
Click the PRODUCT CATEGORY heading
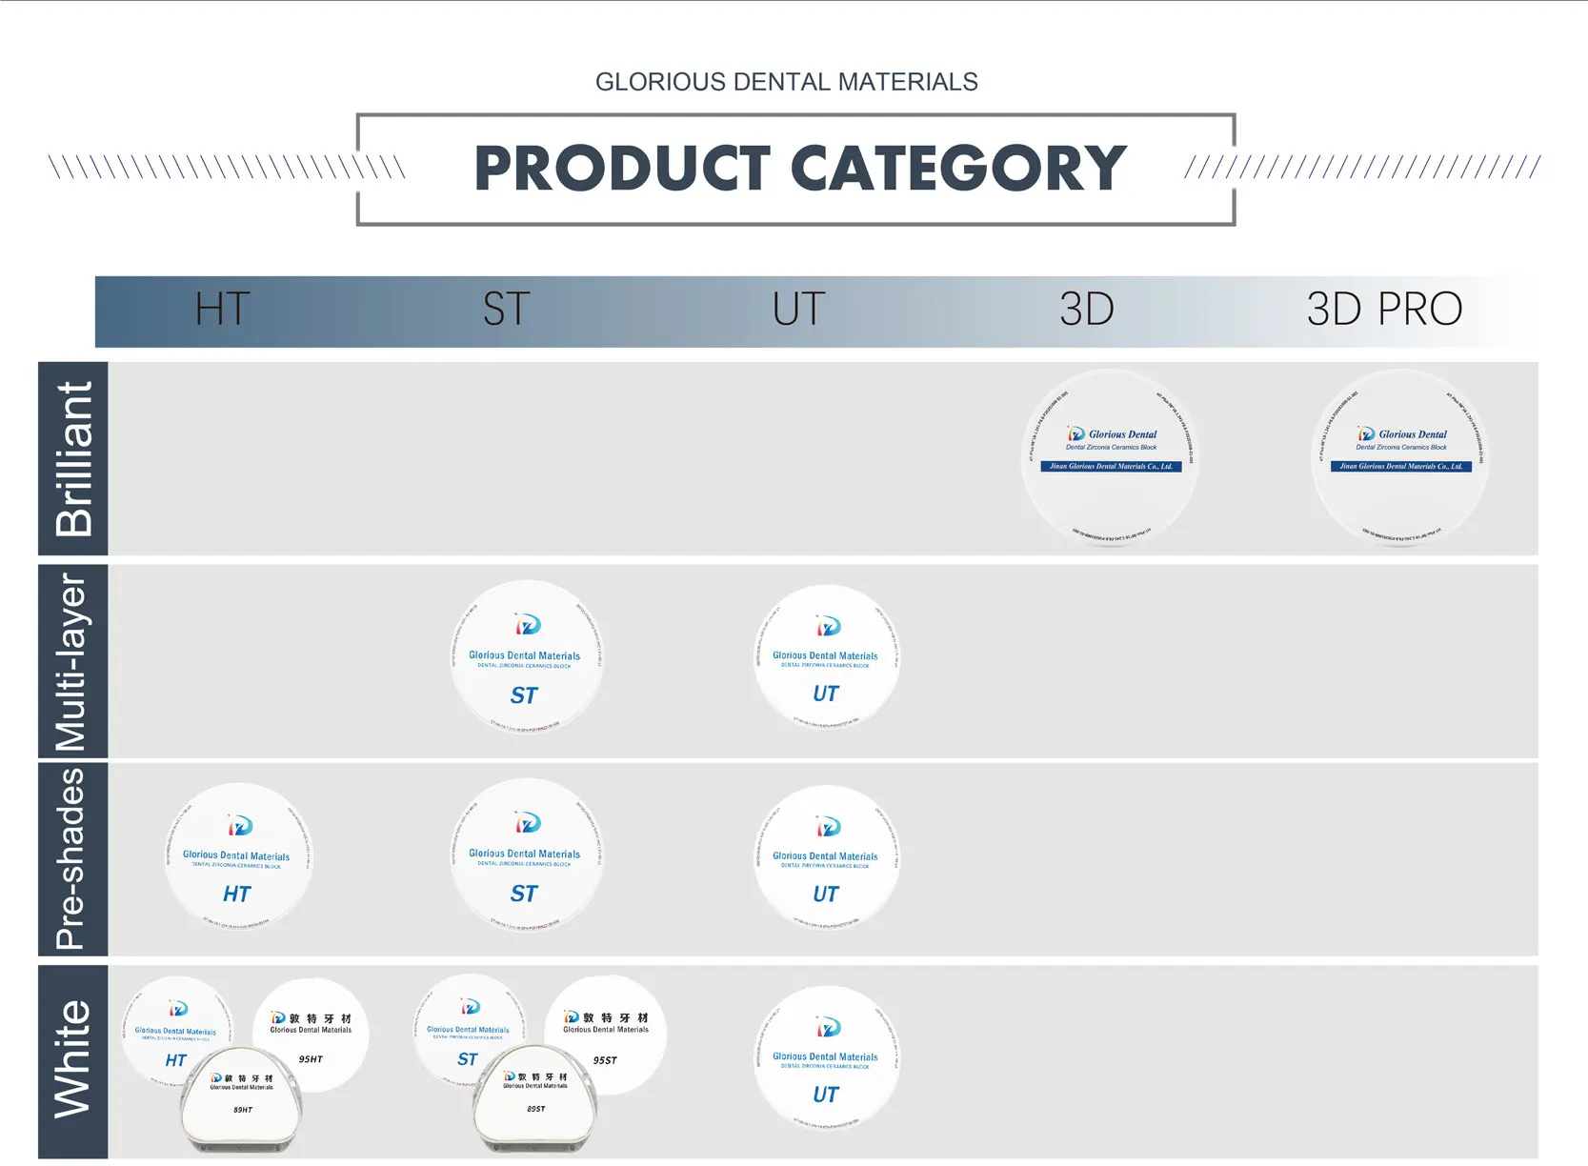[800, 169]
